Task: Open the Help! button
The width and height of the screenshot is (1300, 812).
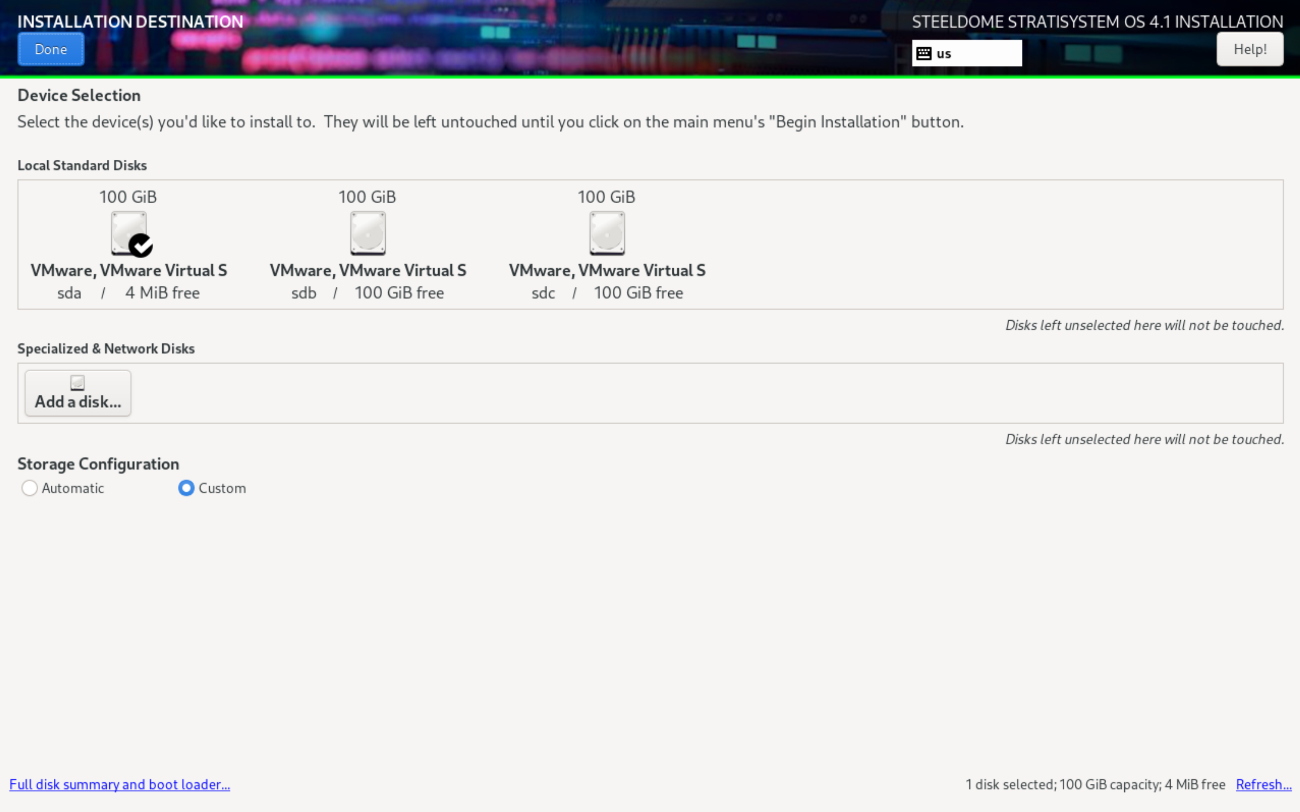Action: click(x=1250, y=49)
